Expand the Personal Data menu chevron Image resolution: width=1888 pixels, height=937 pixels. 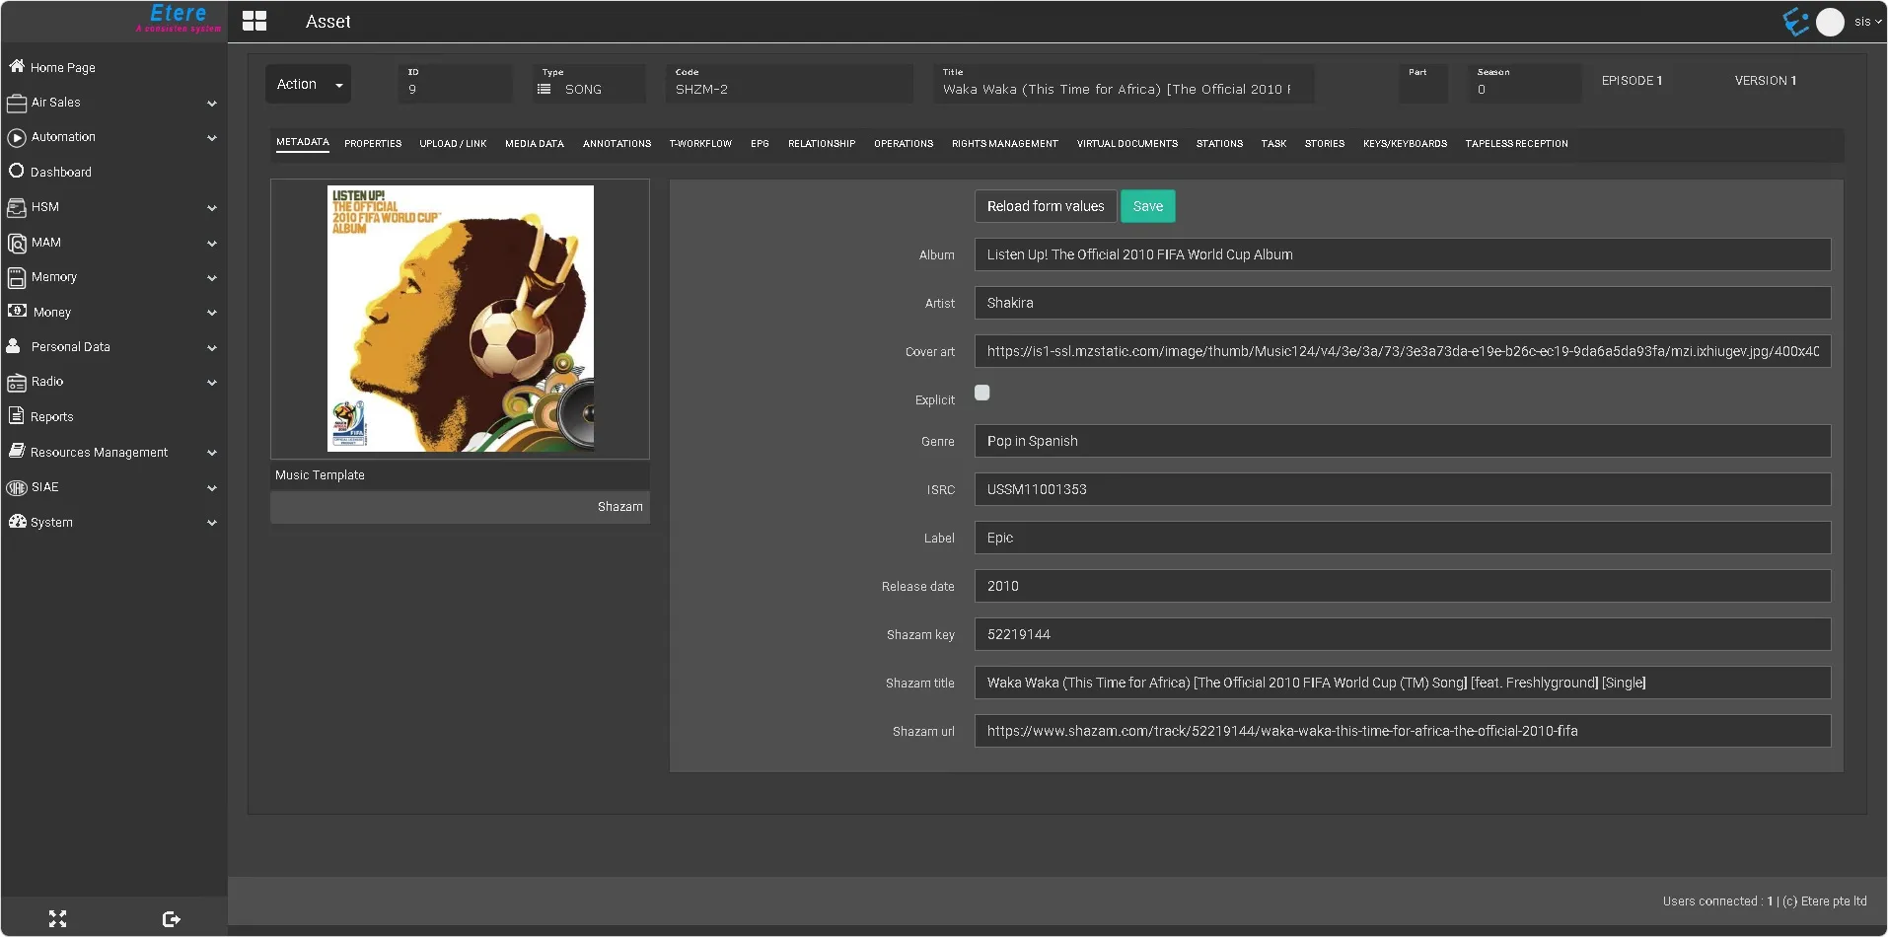pyautogui.click(x=212, y=348)
